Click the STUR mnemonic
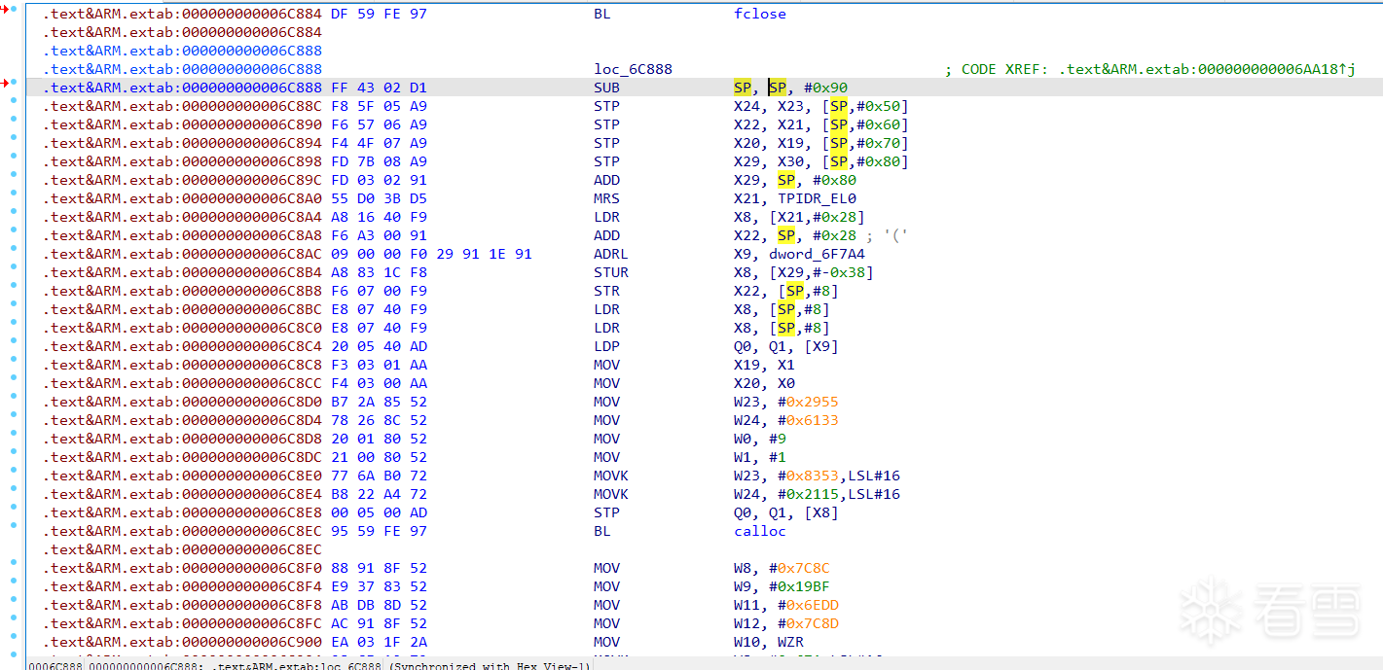This screenshot has height=670, width=1383. coord(611,272)
